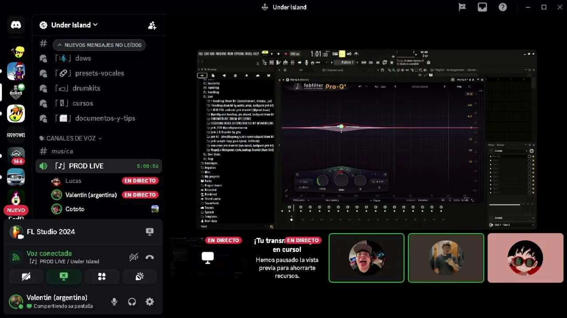Open the HUNTWII server icon
The image size is (567, 318).
(x=16, y=135)
